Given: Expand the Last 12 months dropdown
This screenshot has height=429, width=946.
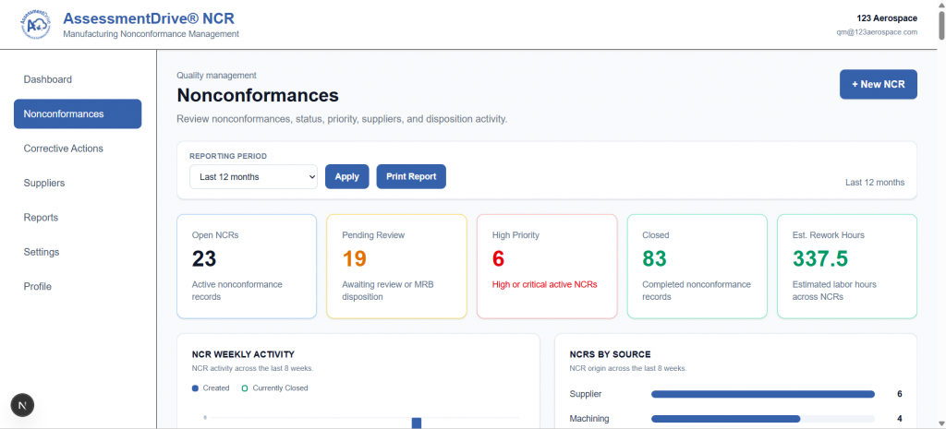Looking at the screenshot, I should click(x=253, y=176).
